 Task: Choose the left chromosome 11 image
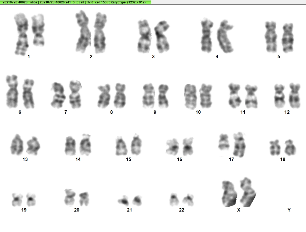235,96
